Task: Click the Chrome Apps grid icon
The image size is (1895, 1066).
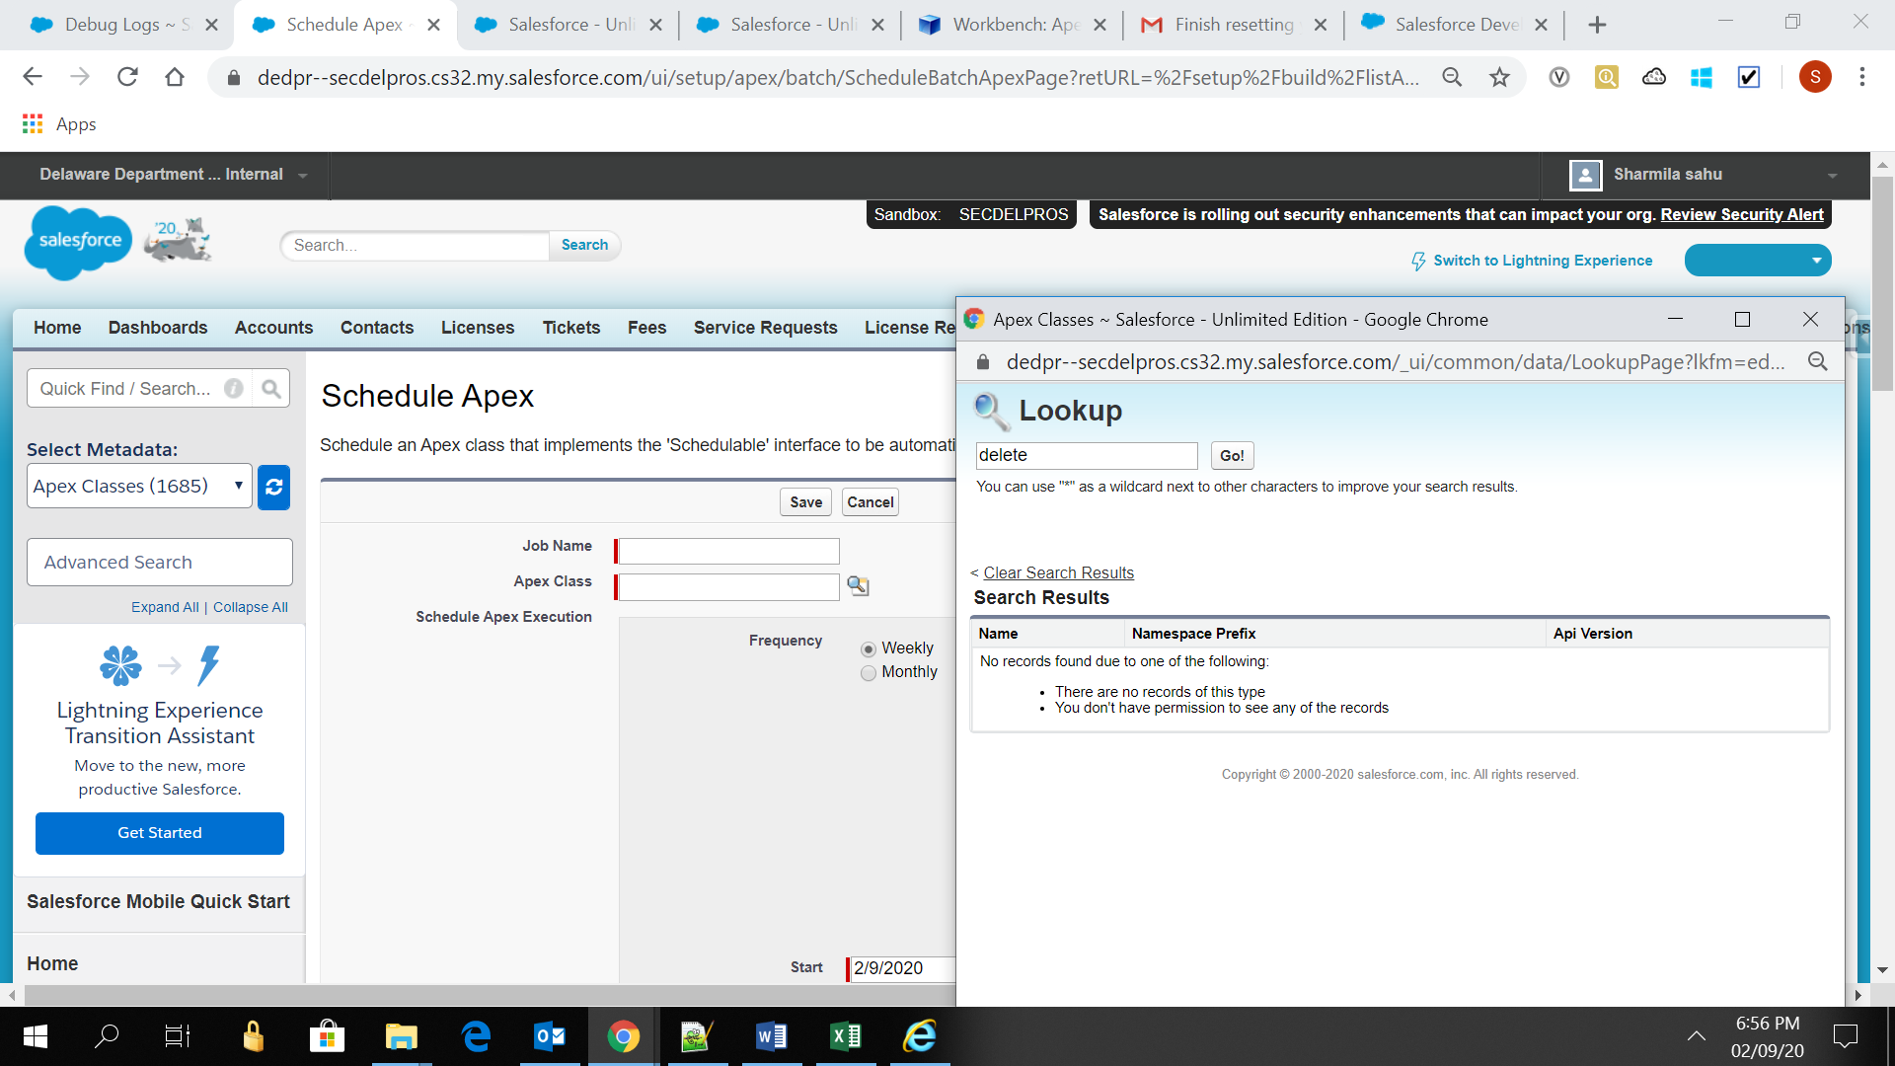Action: pos(33,124)
